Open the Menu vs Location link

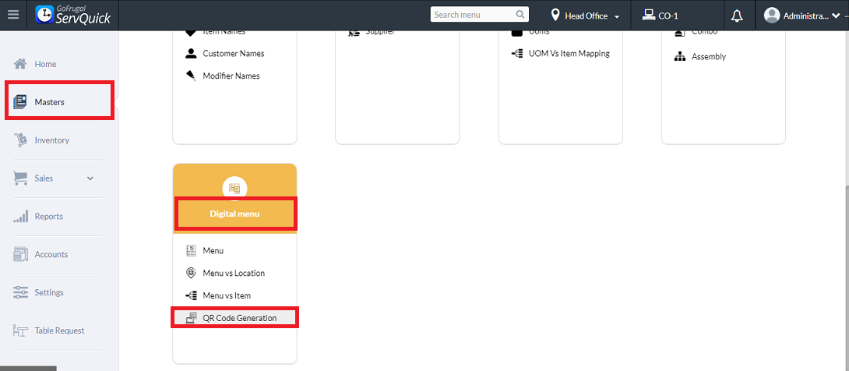pyautogui.click(x=234, y=273)
